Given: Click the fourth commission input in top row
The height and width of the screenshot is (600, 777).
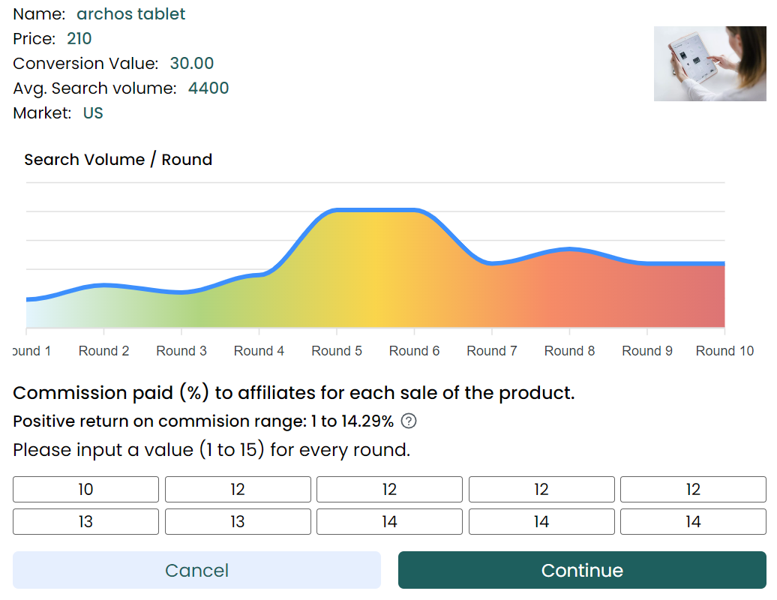Looking at the screenshot, I should [541, 490].
